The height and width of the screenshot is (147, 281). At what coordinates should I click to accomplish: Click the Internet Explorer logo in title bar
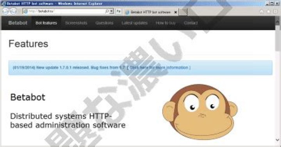(x=4, y=3)
